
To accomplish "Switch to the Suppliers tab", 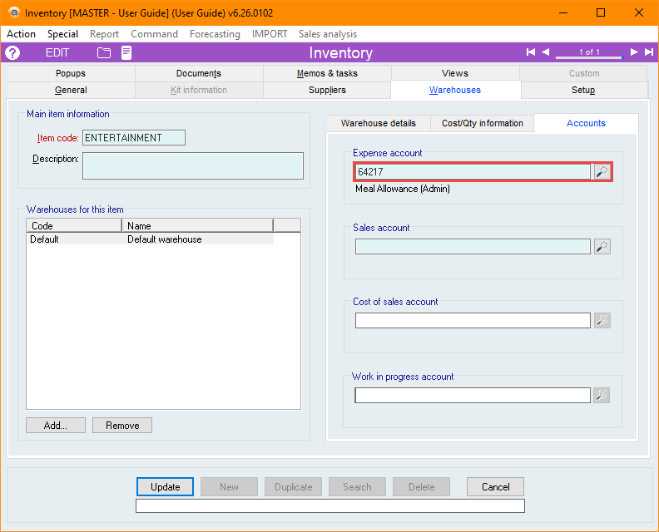I will pos(327,91).
